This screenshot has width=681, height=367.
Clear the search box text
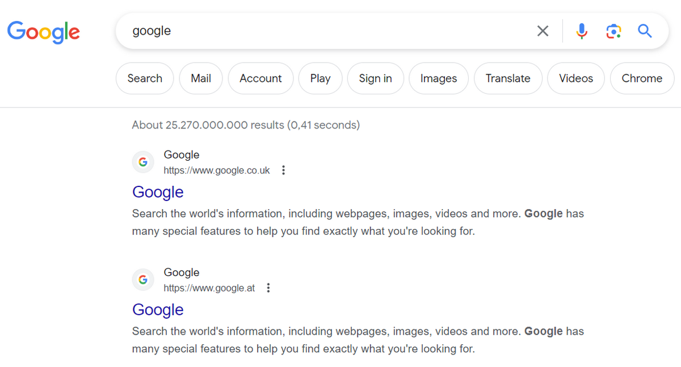pyautogui.click(x=543, y=31)
